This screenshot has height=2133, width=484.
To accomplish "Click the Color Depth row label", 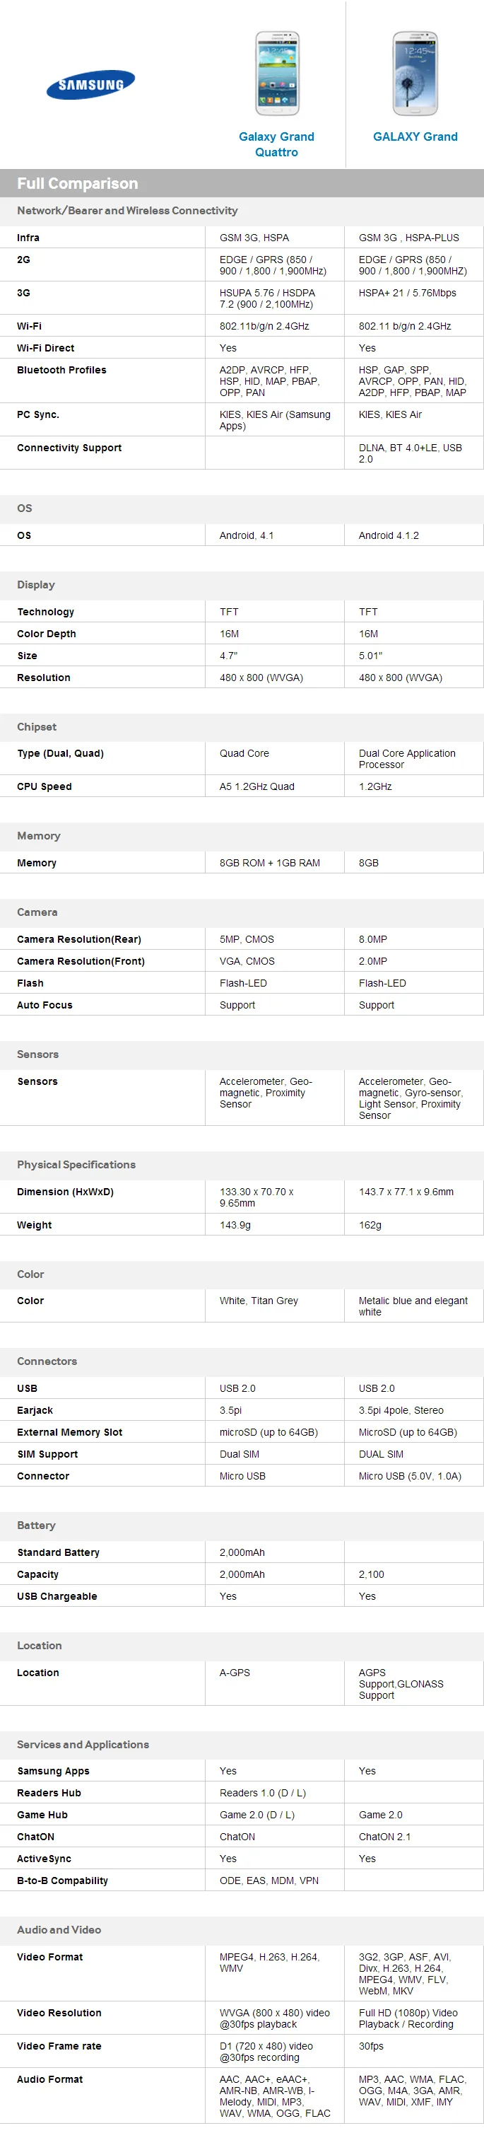I will coord(47,634).
